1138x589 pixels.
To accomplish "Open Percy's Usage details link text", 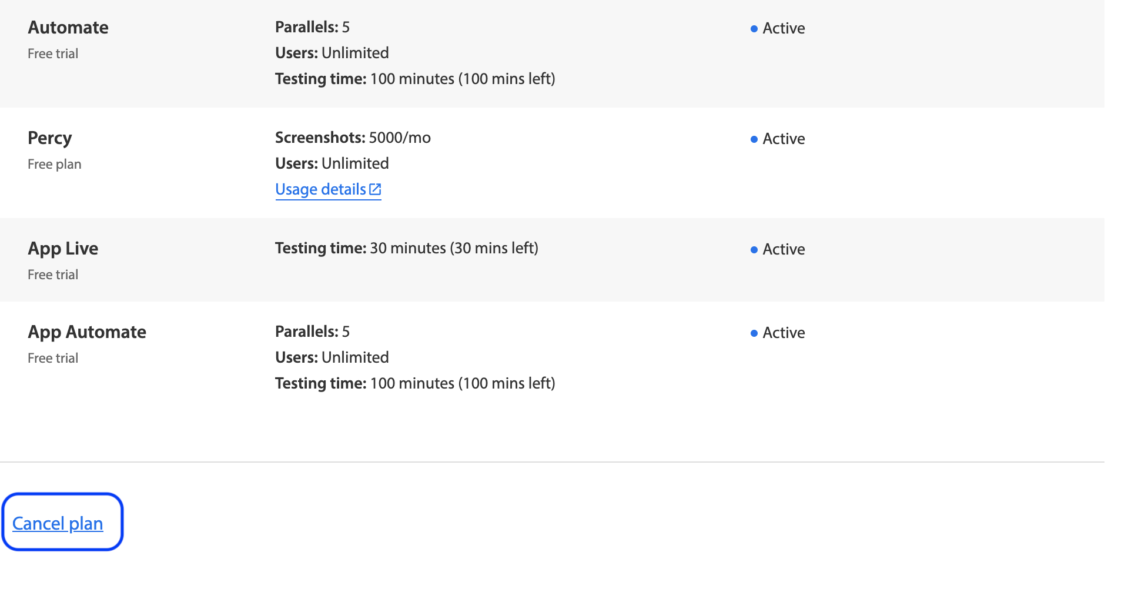I will pos(320,189).
